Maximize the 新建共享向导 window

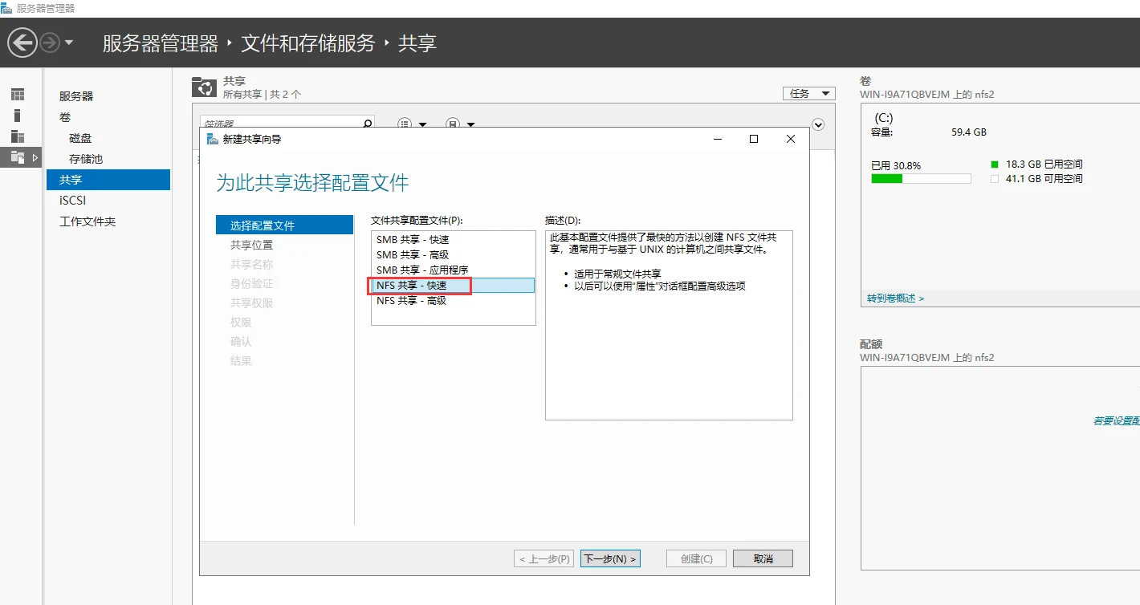[754, 139]
